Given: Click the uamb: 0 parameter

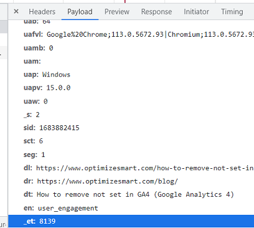Looking at the screenshot, I should pyautogui.click(x=131, y=48).
